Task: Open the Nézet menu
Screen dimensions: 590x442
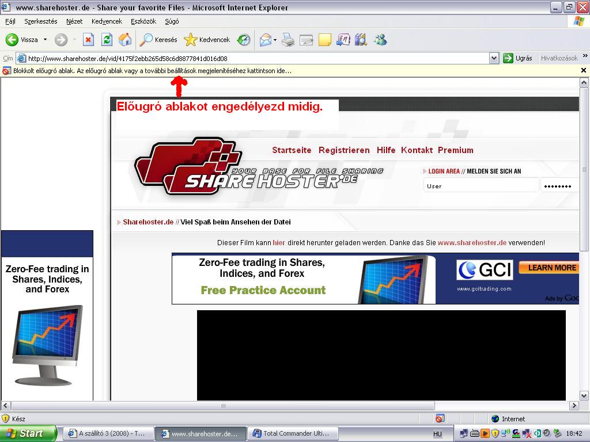Action: tap(74, 21)
